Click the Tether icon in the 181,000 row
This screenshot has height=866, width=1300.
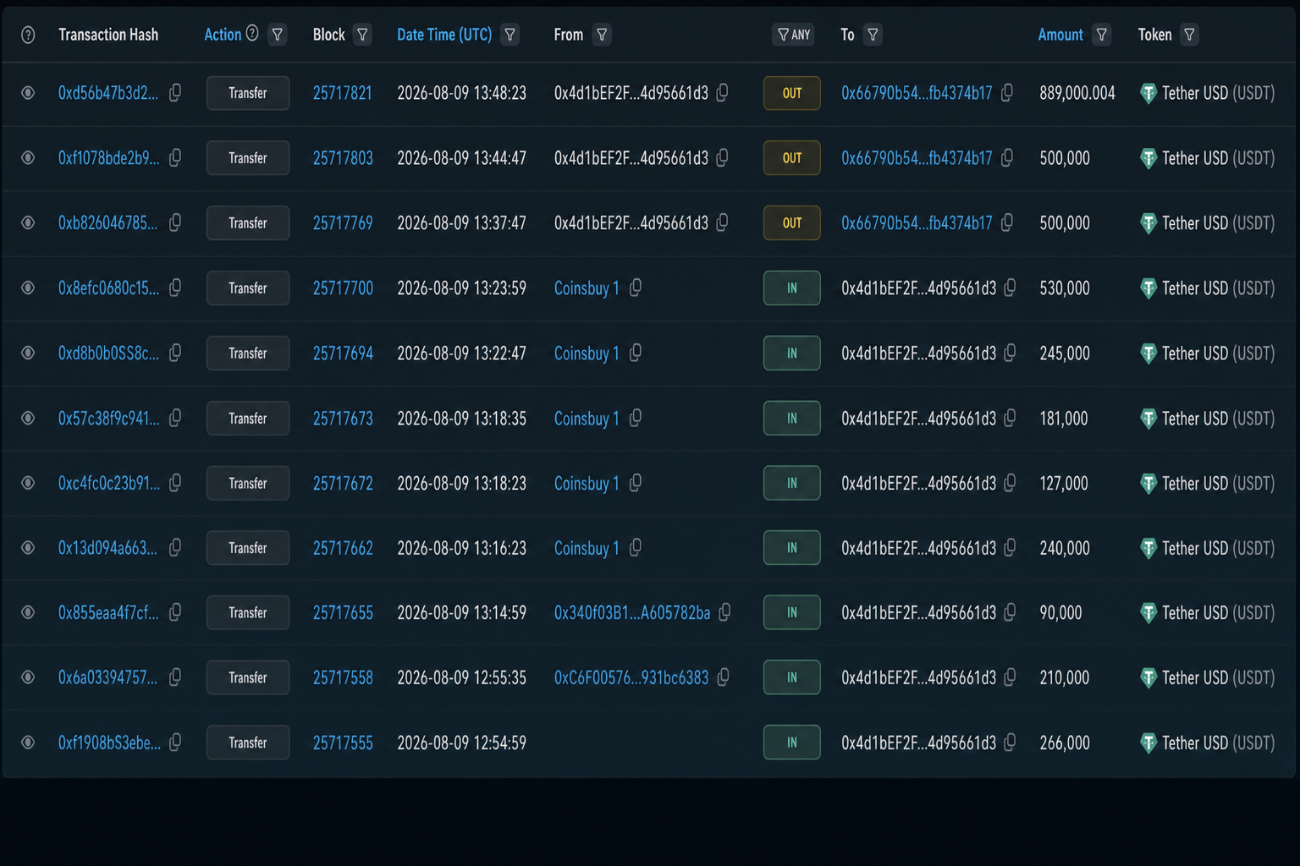point(1148,419)
